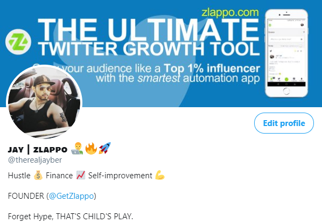This screenshot has width=322, height=223.
Task: Click the TWITTER GROWTH TOOL banner text
Action: (x=149, y=49)
